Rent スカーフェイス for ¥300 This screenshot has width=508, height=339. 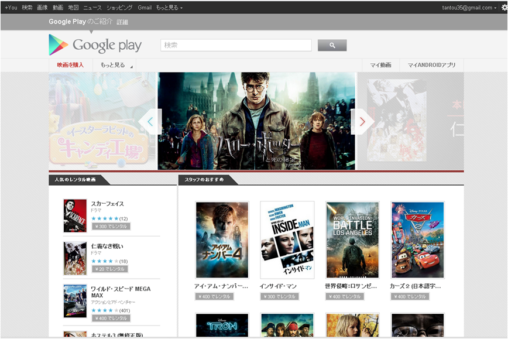click(x=111, y=226)
